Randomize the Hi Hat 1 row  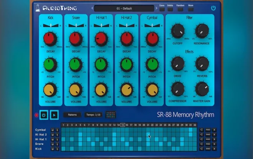[x=208, y=139]
